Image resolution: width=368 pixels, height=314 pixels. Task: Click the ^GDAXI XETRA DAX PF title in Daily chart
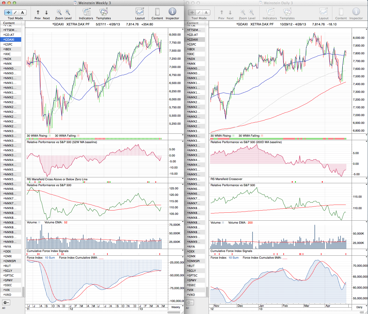click(255, 24)
